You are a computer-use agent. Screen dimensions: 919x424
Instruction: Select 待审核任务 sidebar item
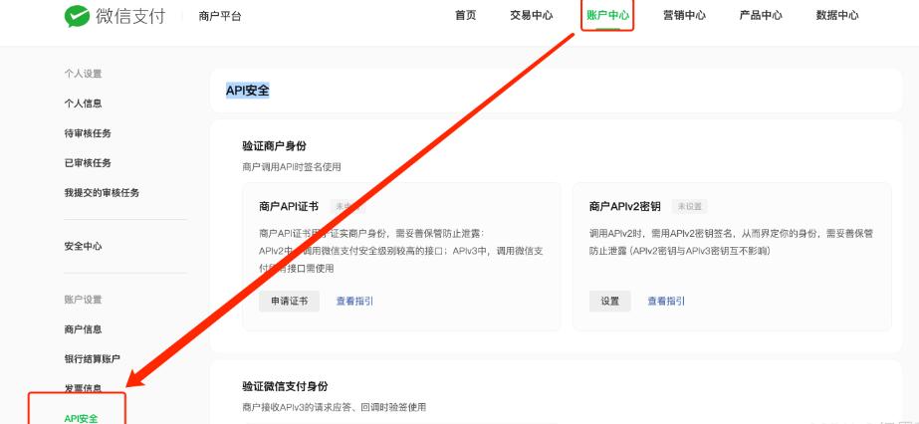pos(88,133)
